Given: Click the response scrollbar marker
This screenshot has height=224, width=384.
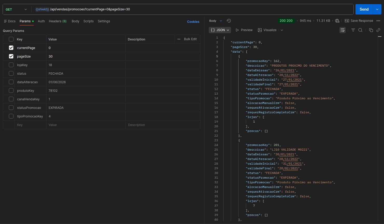Looking at the screenshot, I should 380,37.
